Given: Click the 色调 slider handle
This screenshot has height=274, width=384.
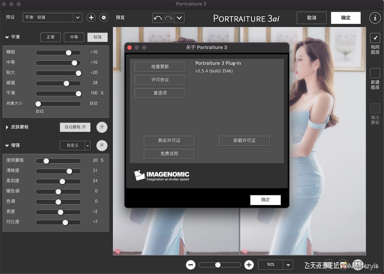Looking at the screenshot, I should coord(58,202).
